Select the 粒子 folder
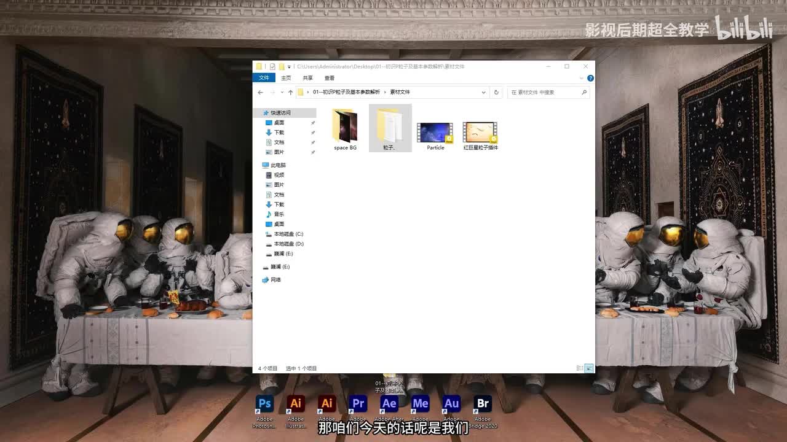This screenshot has height=442, width=787. (390, 128)
